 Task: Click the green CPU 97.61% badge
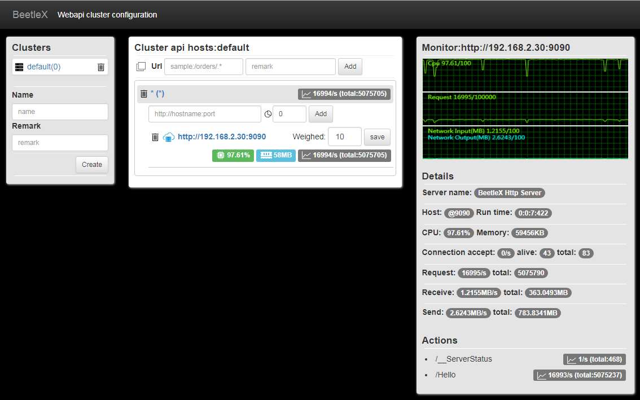233,156
